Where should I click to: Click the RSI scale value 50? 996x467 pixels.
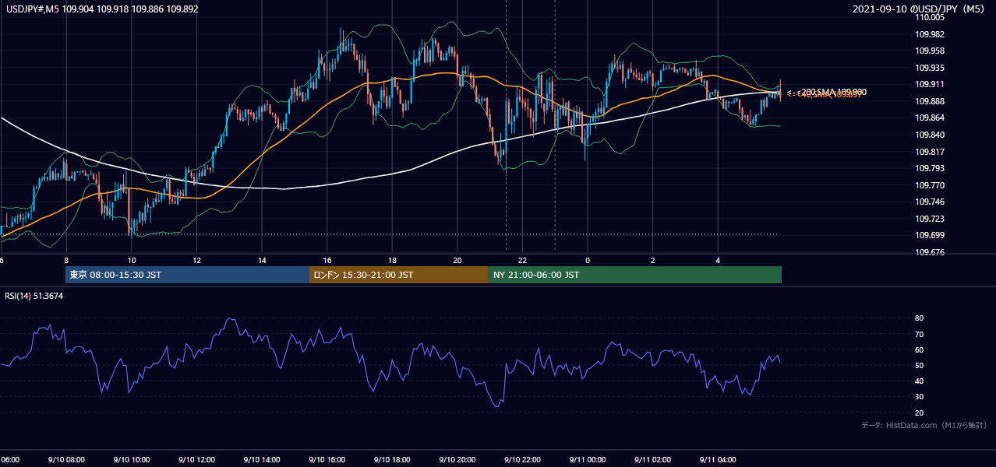click(920, 365)
